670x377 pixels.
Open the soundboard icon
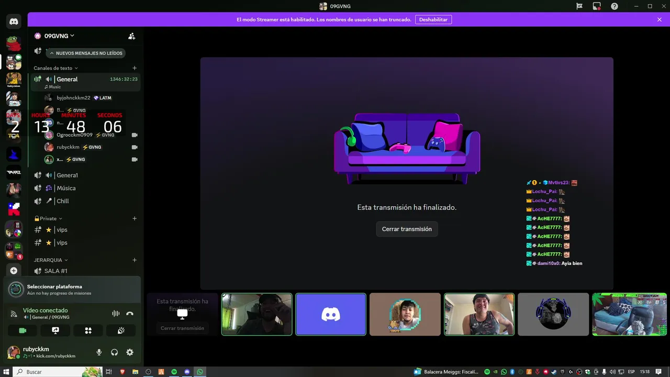pos(121,330)
